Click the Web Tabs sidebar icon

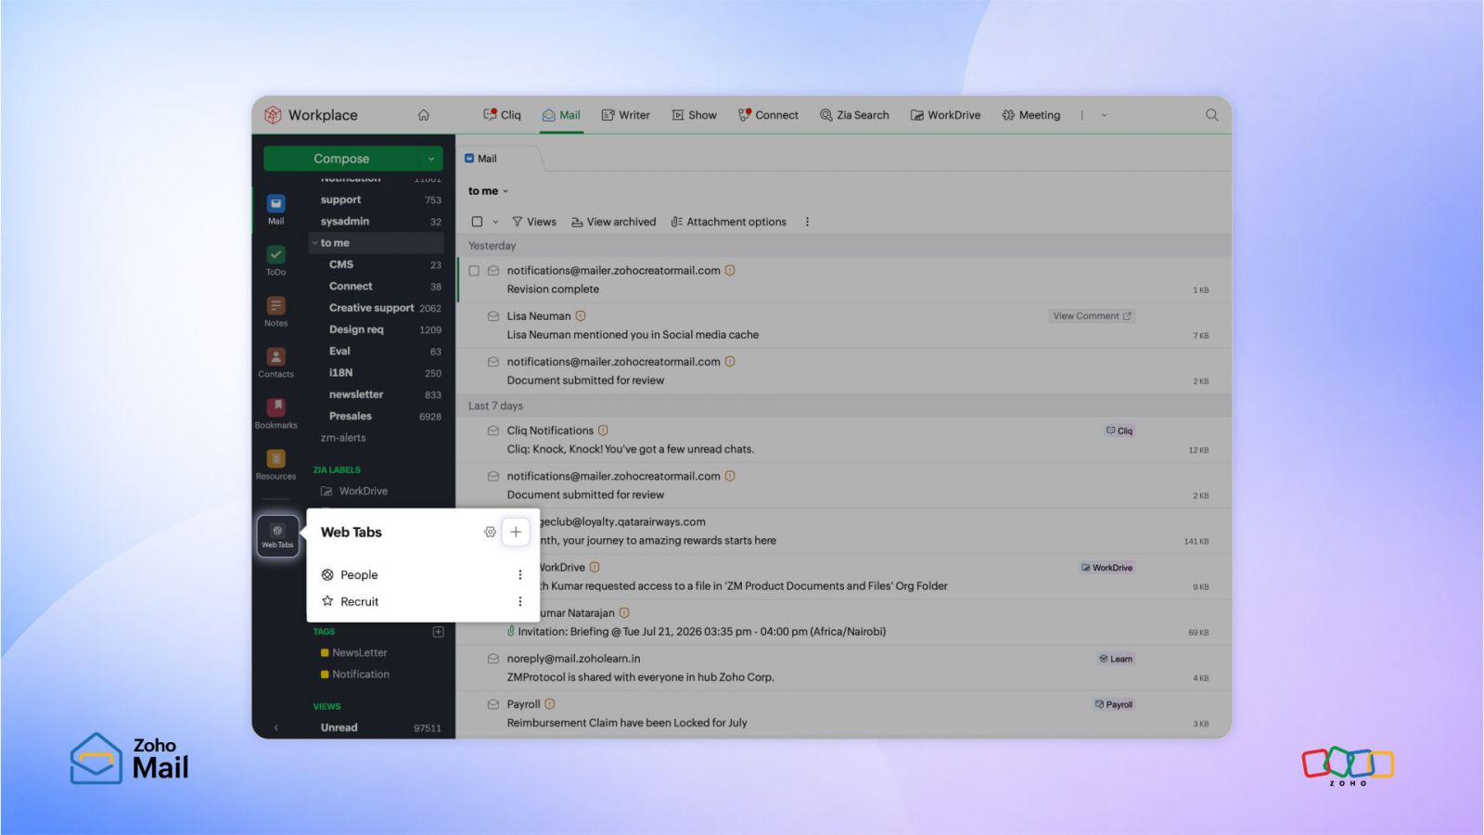tap(277, 536)
